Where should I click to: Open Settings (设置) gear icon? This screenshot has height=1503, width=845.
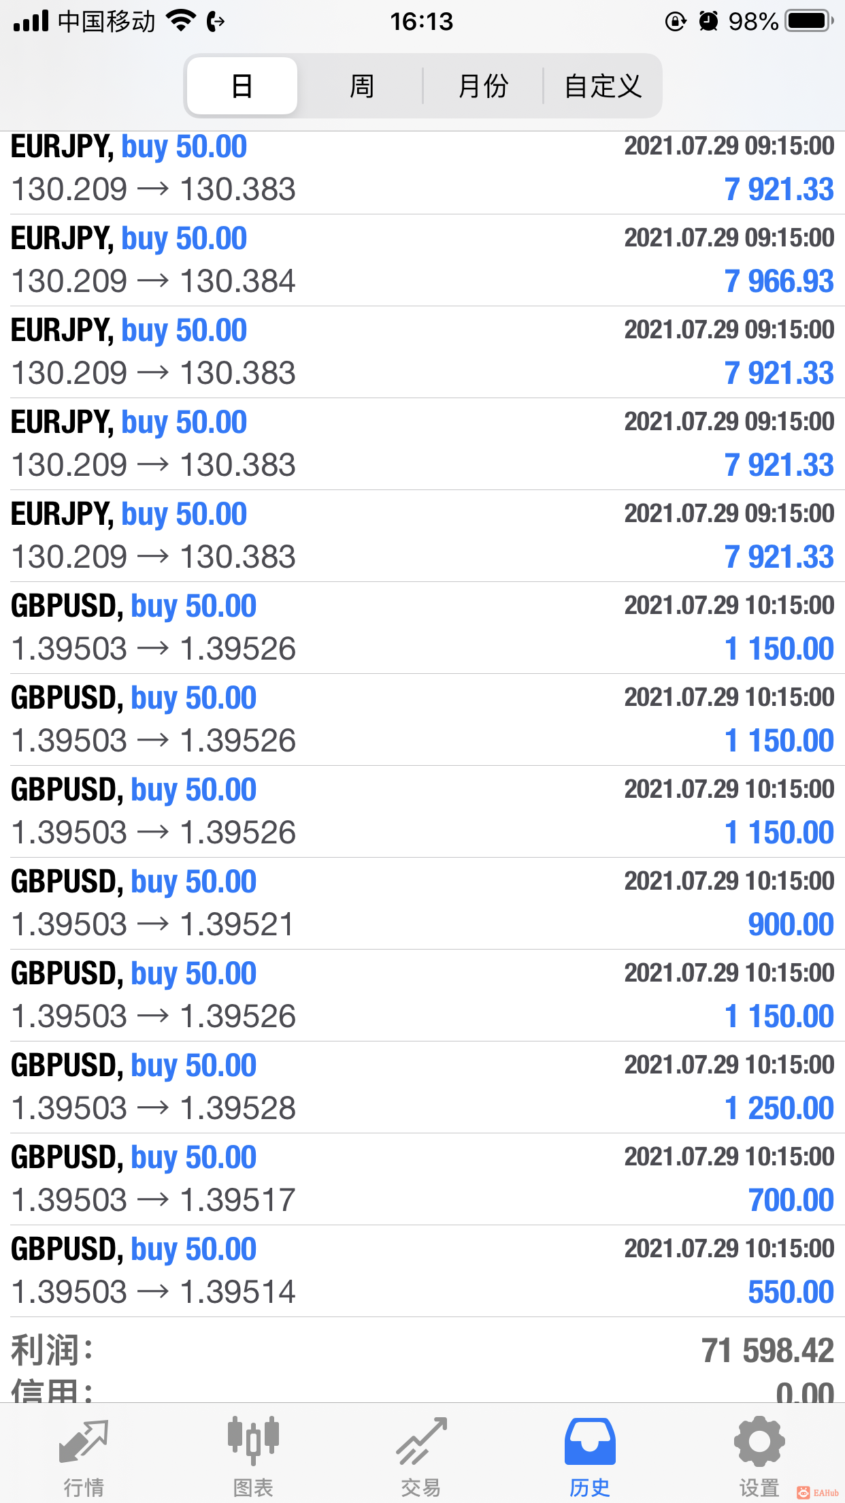[759, 1440]
